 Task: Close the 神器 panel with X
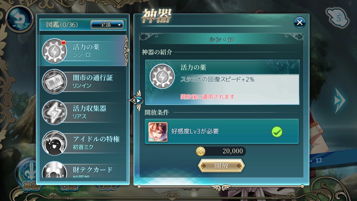(300, 23)
